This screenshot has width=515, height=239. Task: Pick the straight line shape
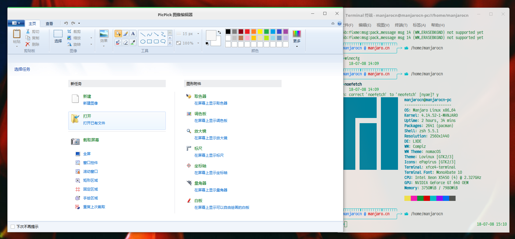tap(143, 34)
